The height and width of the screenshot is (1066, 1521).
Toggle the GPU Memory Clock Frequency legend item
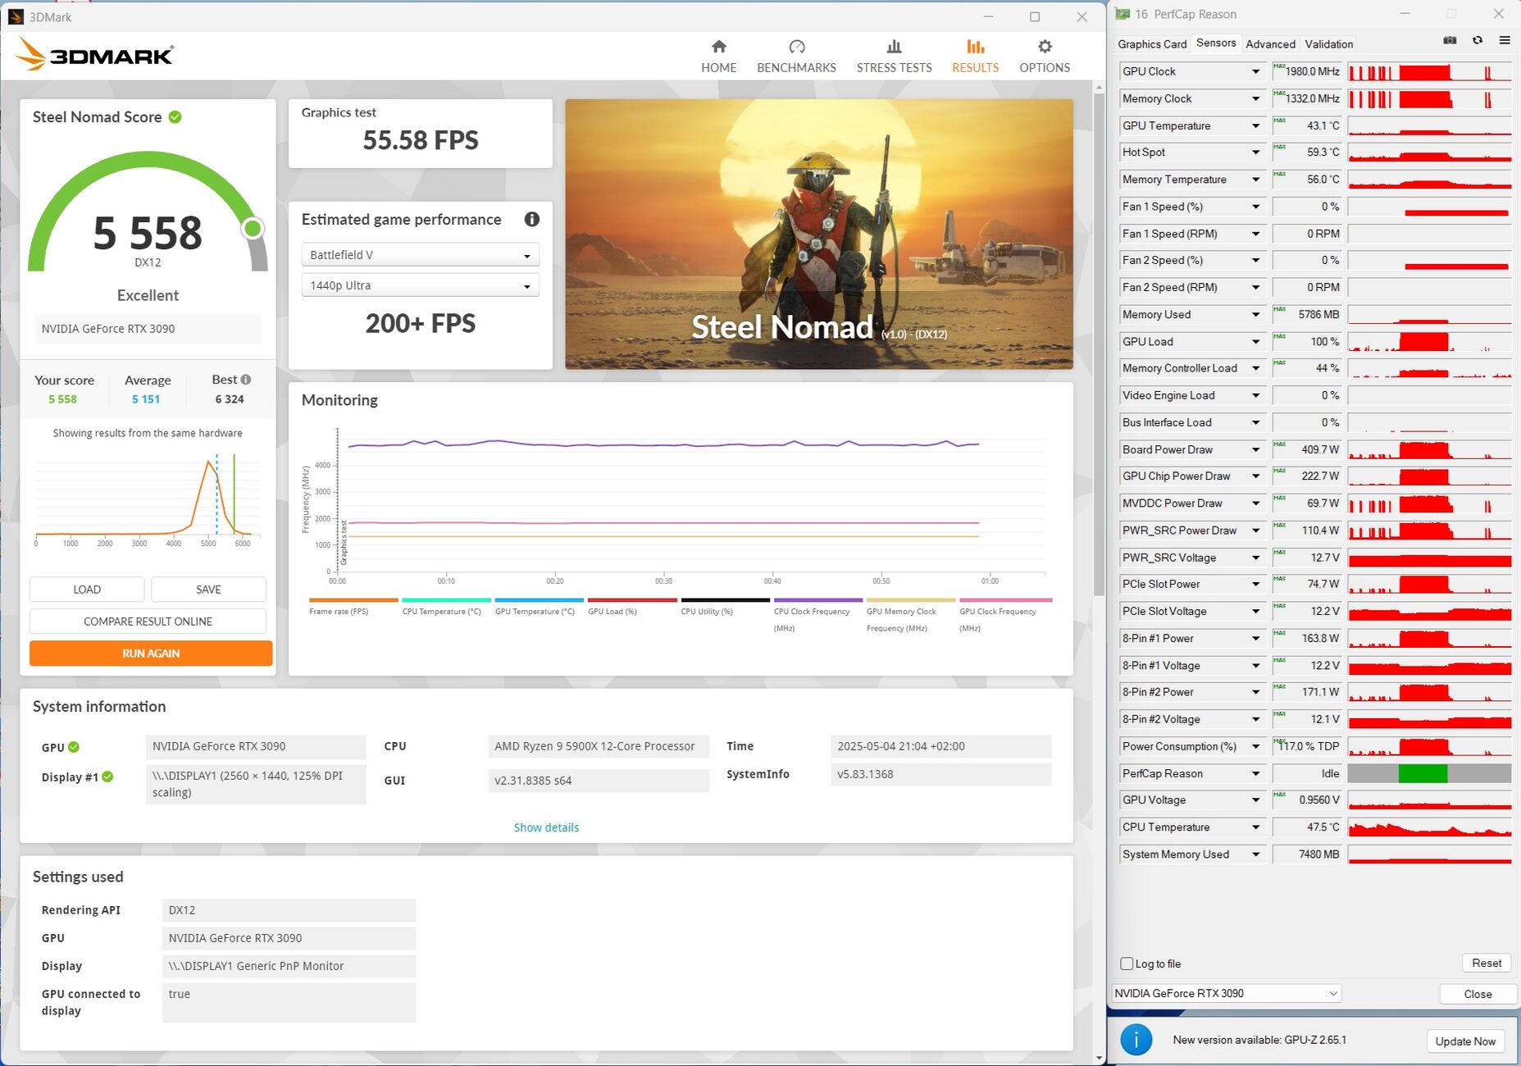click(910, 615)
